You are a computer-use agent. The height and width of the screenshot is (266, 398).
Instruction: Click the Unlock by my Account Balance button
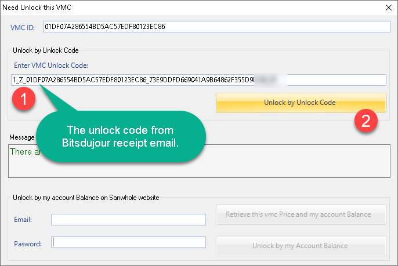pyautogui.click(x=301, y=246)
